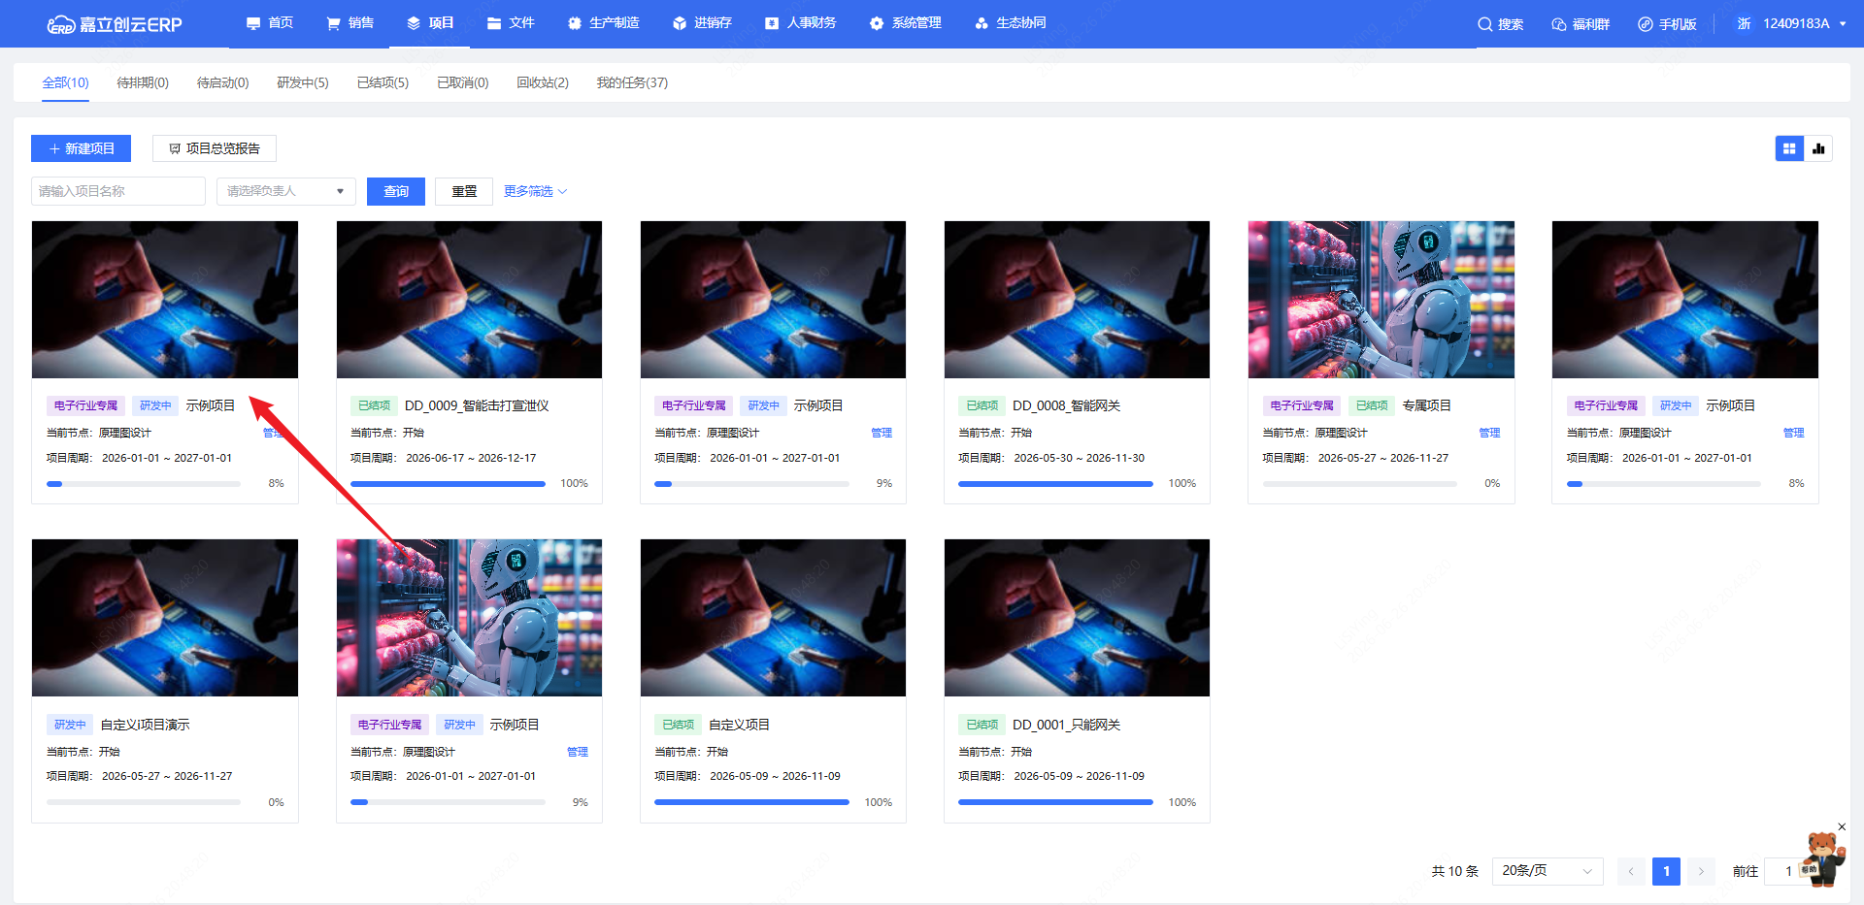This screenshot has width=1864, height=905.
Task: Open DD_0008_智能网关 project thumbnail
Action: coord(1077,300)
